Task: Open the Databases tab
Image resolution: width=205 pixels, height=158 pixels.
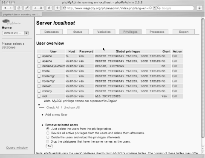Action: [x=52, y=32]
